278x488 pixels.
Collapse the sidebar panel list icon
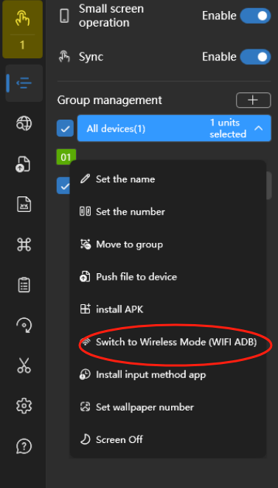point(24,83)
